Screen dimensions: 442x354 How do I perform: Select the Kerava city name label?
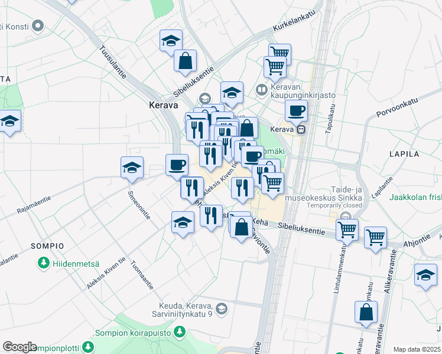pyautogui.click(x=164, y=105)
